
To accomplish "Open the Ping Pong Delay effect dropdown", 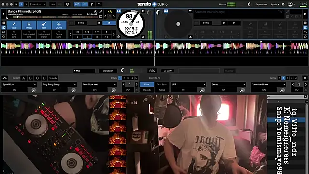I will 59,84.
